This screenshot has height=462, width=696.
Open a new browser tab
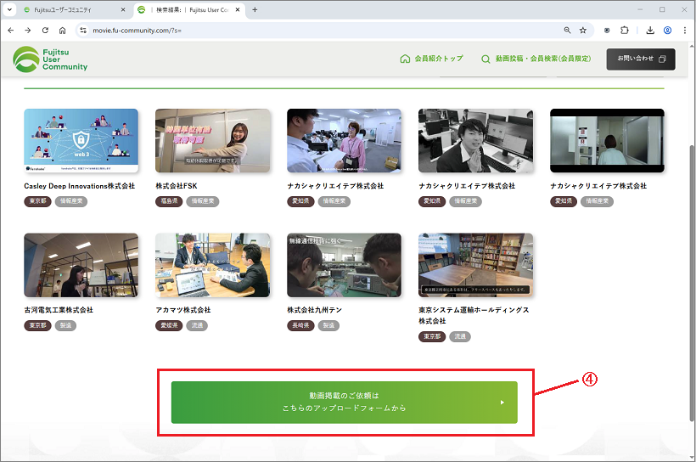255,10
